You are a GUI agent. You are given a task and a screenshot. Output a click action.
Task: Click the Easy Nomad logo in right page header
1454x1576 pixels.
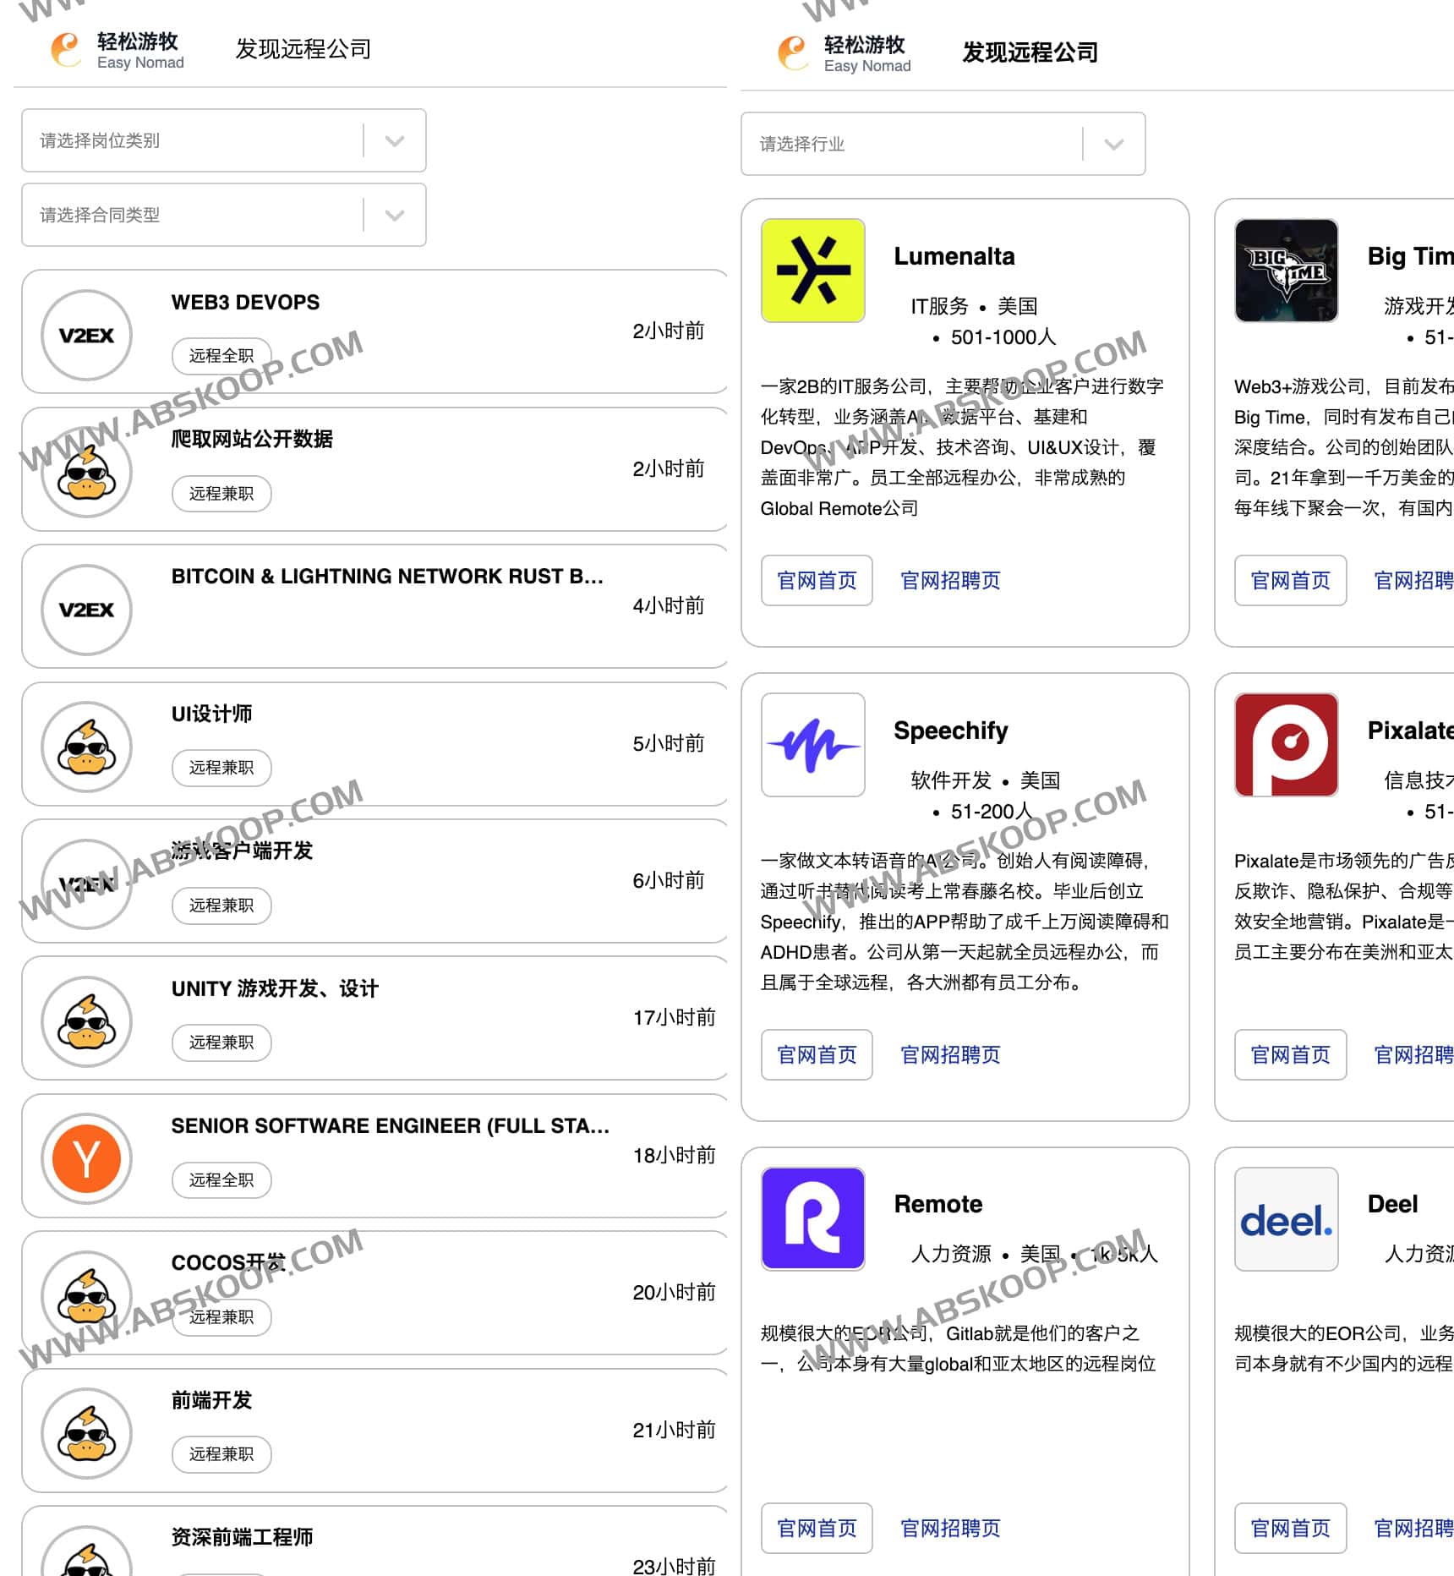click(x=845, y=53)
